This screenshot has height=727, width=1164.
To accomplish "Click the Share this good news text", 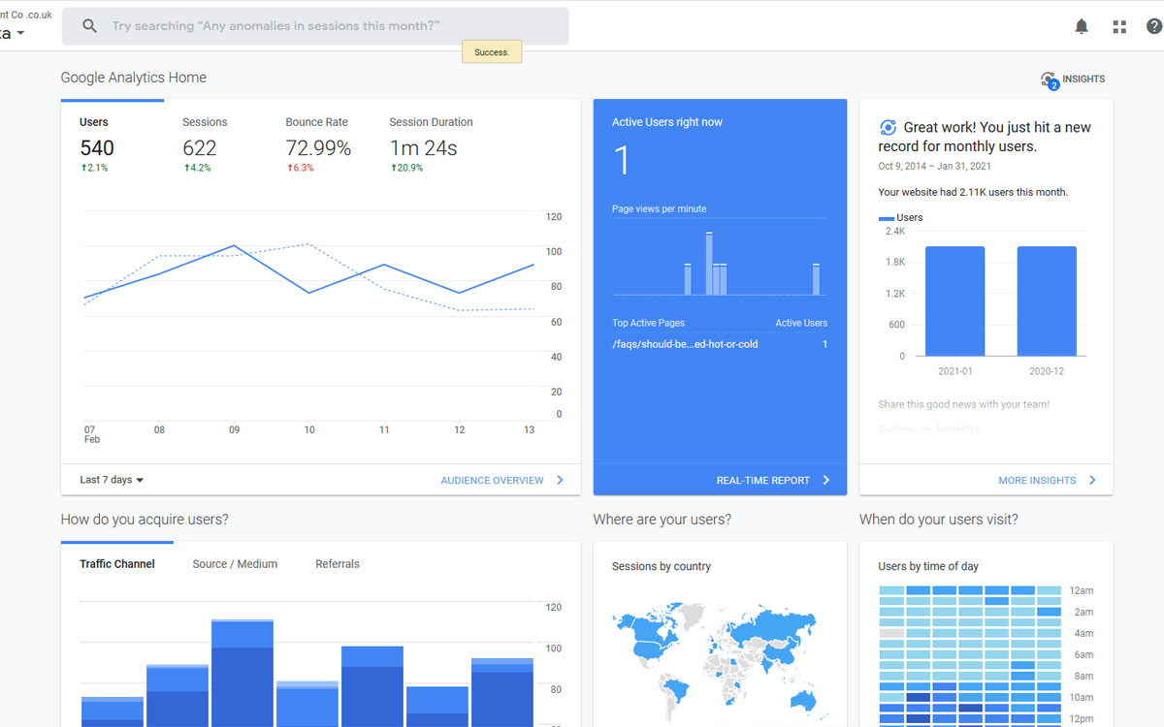I will coord(964,404).
